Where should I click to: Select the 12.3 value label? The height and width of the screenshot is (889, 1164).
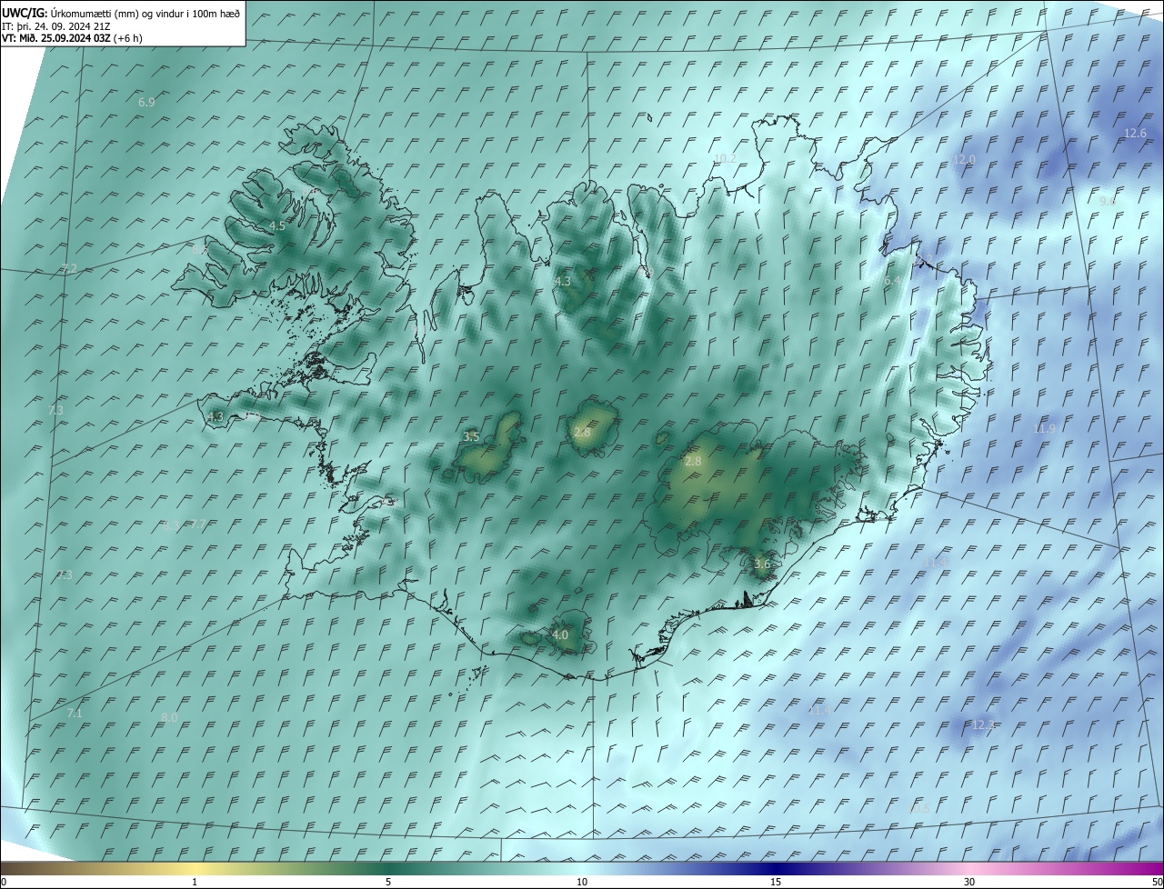click(x=983, y=725)
